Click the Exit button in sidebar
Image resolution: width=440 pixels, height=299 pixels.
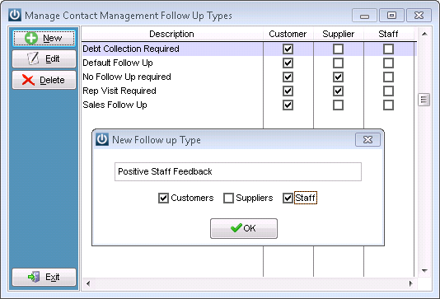click(x=44, y=277)
